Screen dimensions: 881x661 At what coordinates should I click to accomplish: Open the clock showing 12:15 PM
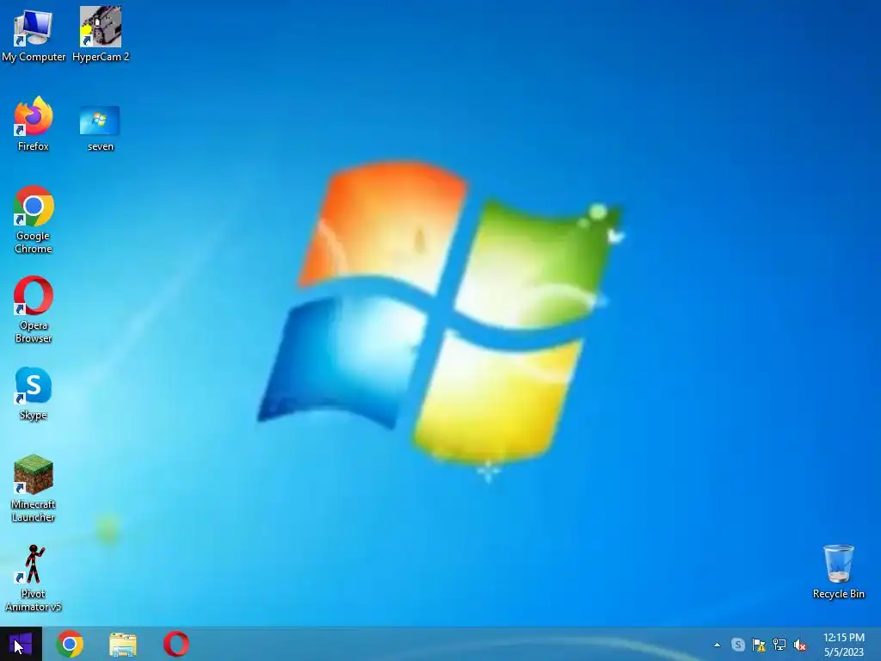point(844,638)
